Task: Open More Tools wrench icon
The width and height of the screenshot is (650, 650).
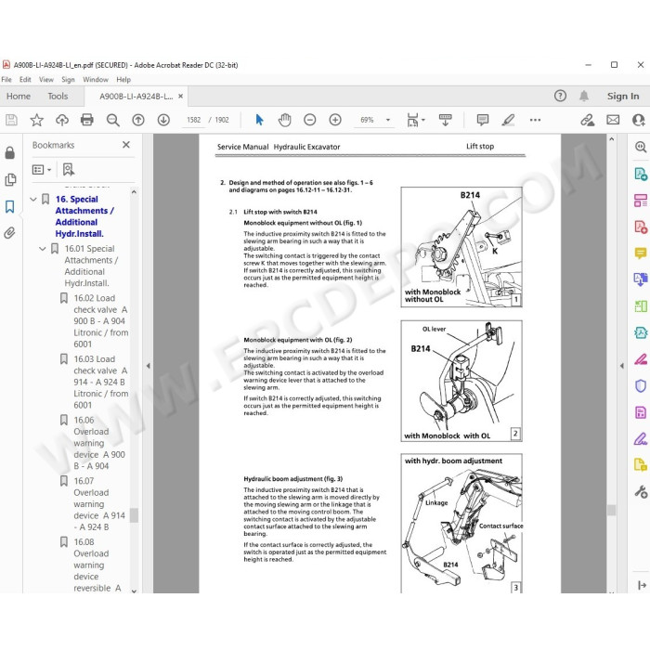Action: point(641,491)
